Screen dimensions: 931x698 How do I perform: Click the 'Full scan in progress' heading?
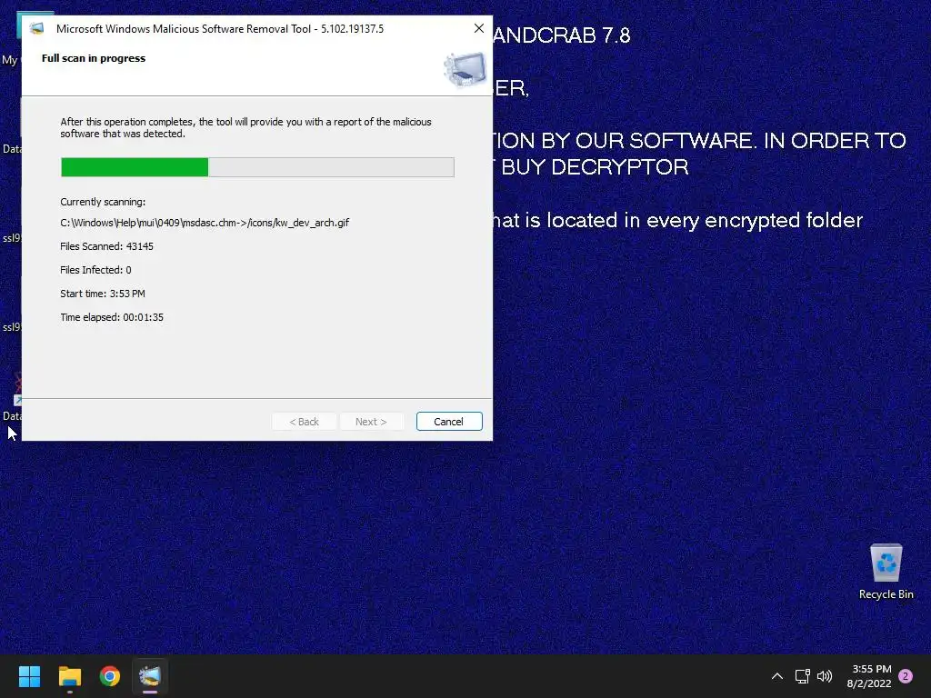94,58
